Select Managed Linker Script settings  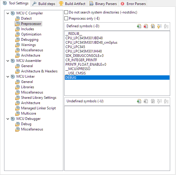(x=38, y=108)
